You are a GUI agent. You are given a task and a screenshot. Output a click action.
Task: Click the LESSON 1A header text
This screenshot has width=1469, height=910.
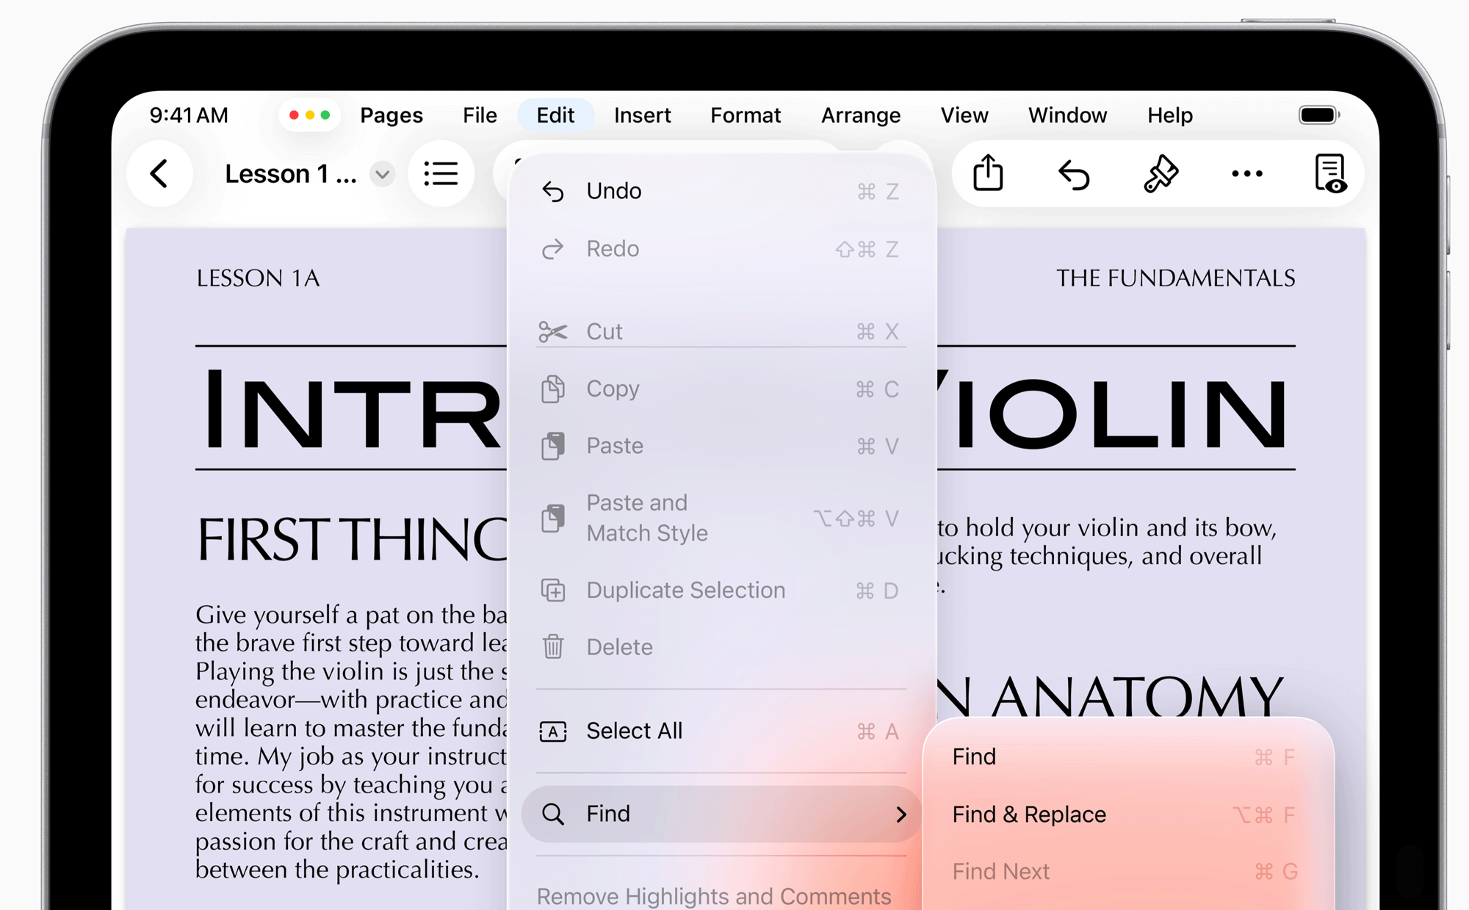(x=258, y=278)
